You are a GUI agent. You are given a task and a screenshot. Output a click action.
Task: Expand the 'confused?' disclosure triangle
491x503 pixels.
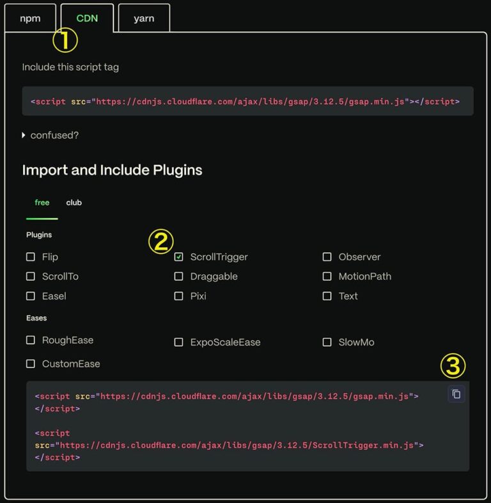click(24, 135)
